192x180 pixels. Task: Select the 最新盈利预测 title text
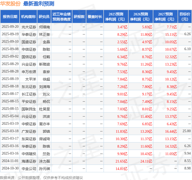(x=39, y=4)
